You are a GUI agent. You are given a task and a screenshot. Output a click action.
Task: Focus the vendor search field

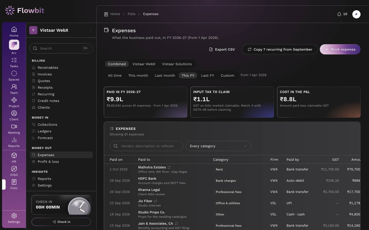147,146
